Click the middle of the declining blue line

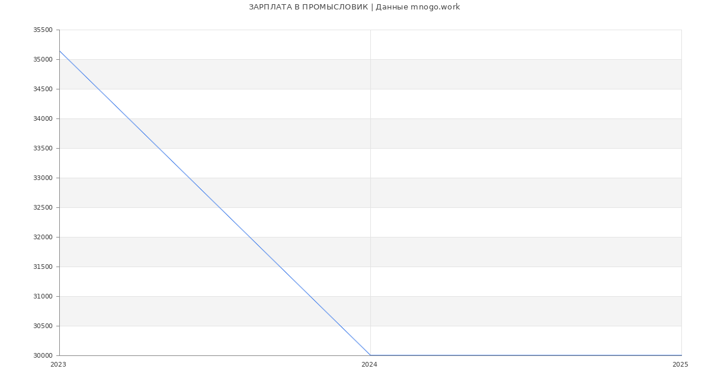[x=215, y=203]
